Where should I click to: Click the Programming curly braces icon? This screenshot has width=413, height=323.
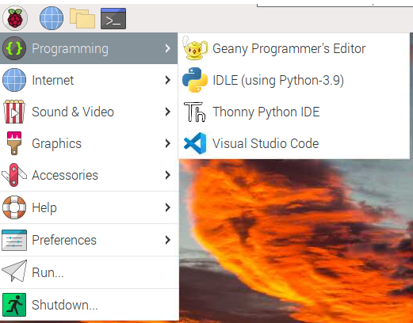point(14,48)
